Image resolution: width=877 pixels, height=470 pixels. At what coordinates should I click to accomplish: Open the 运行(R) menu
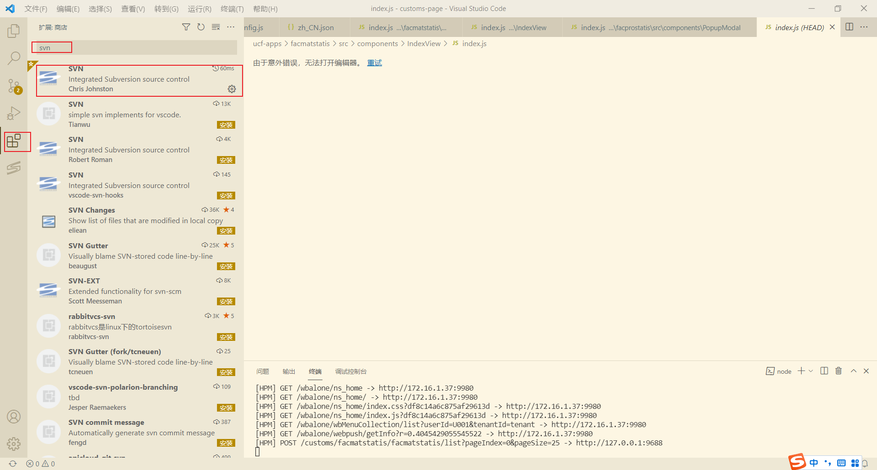(x=199, y=9)
